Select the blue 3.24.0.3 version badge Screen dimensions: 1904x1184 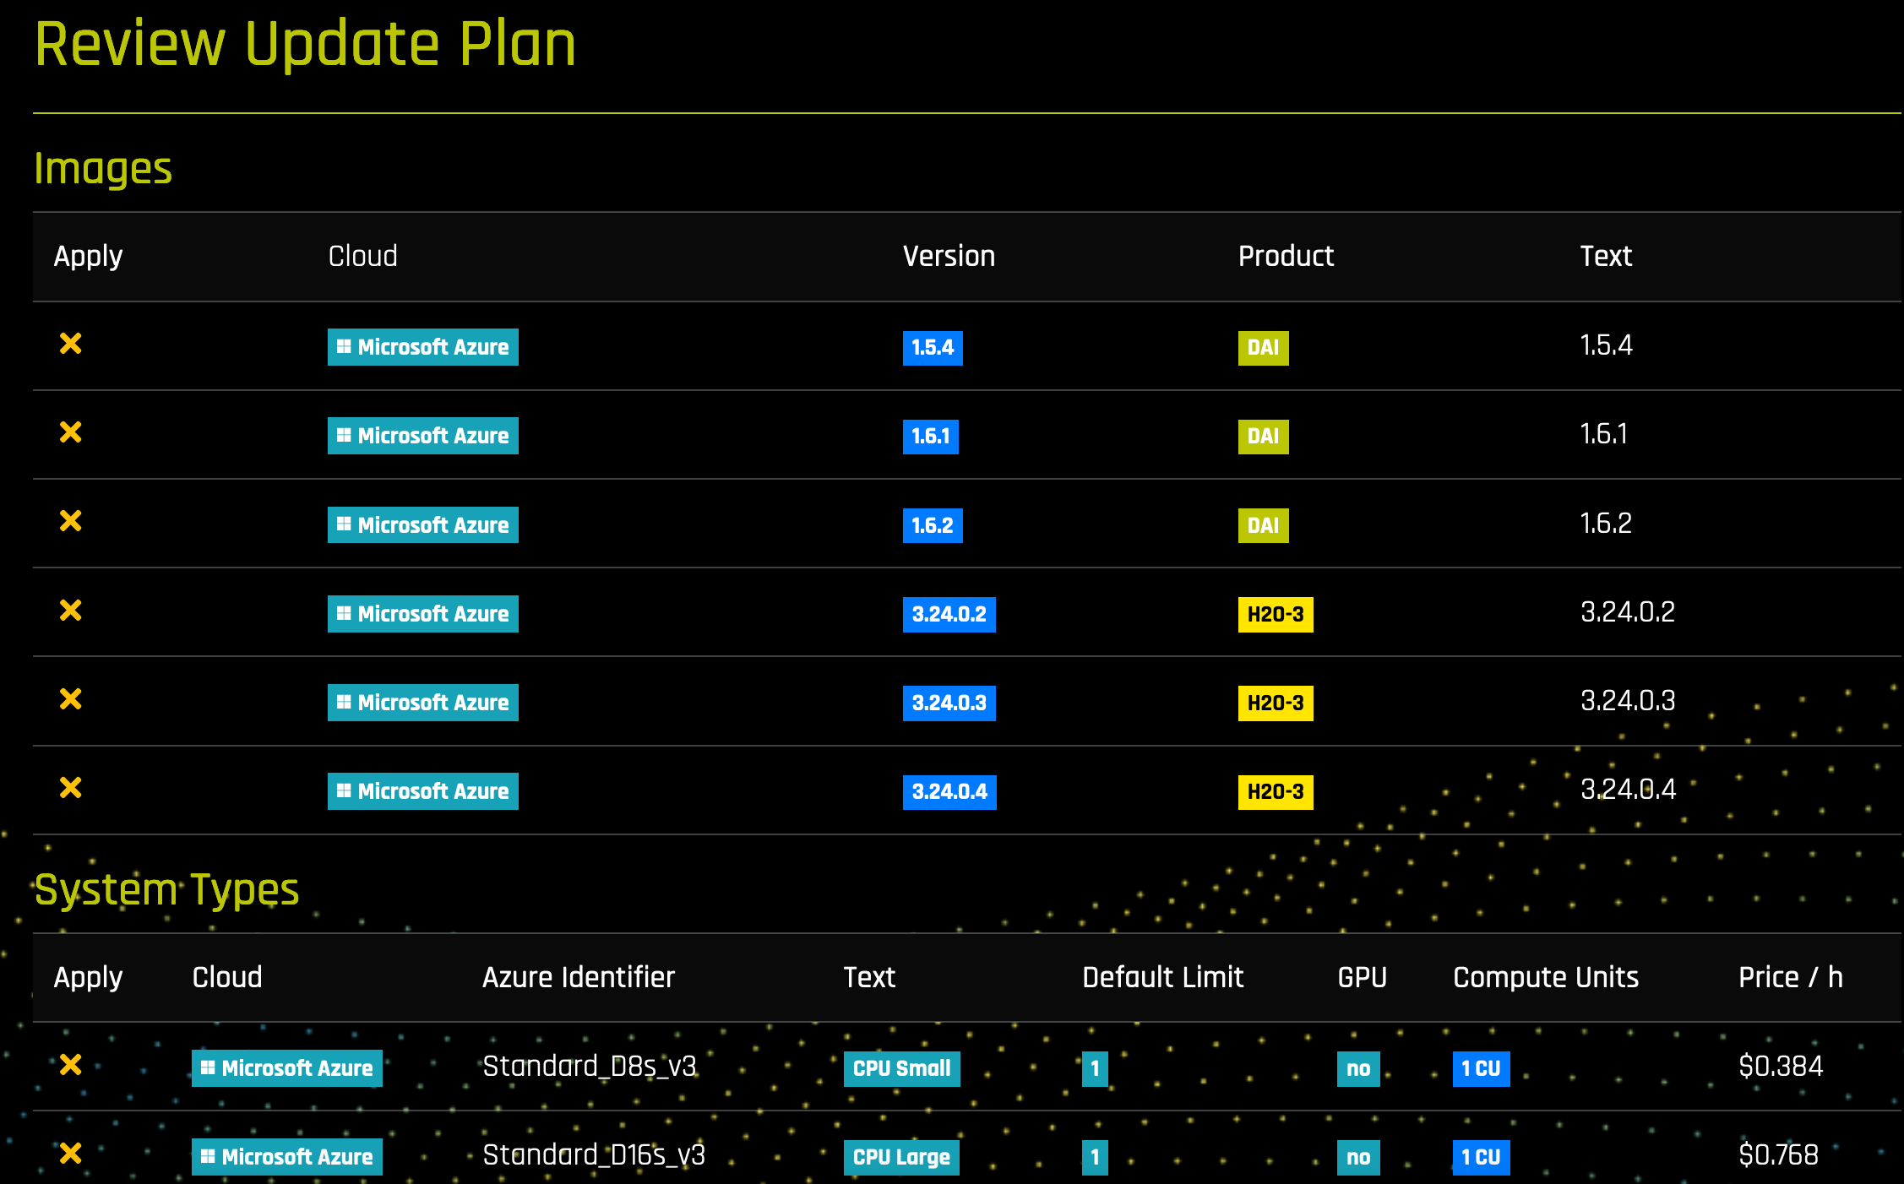949,703
